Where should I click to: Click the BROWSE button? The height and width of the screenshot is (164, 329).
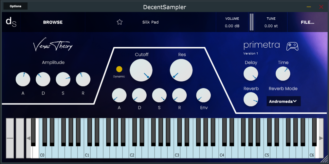tap(53, 22)
